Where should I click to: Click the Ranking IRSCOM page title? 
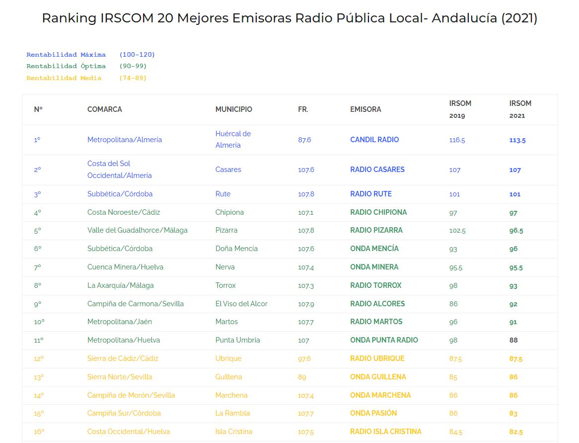[x=289, y=18]
